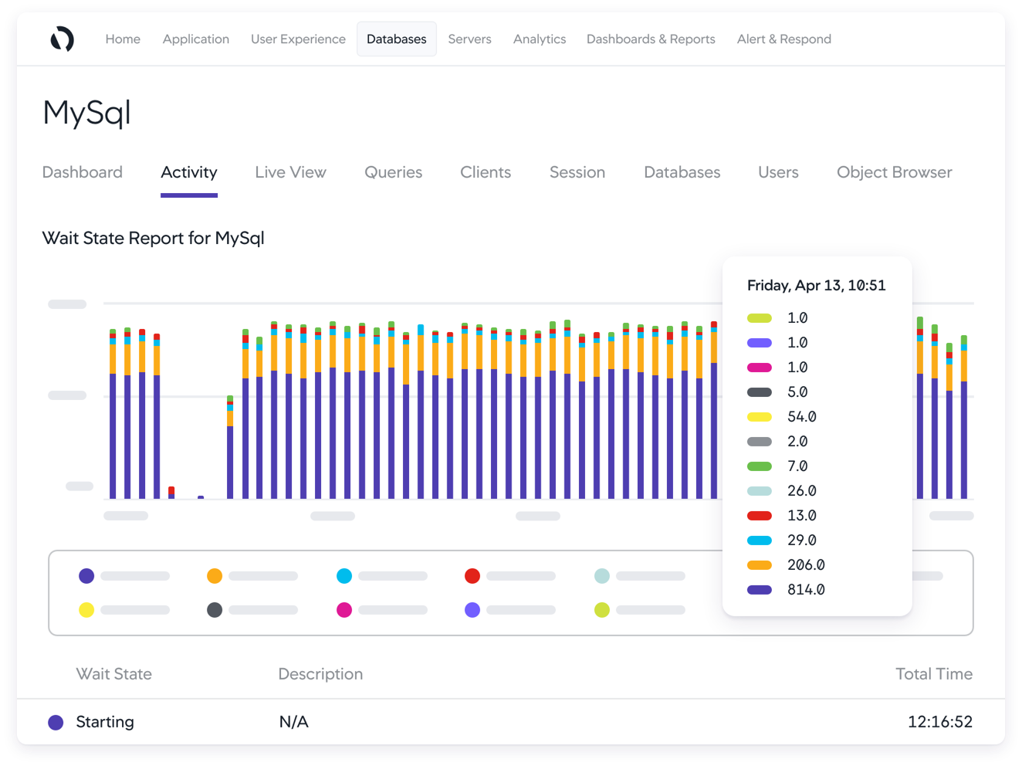Click total time 12:16:52
The height and width of the screenshot is (766, 1022).
click(940, 722)
